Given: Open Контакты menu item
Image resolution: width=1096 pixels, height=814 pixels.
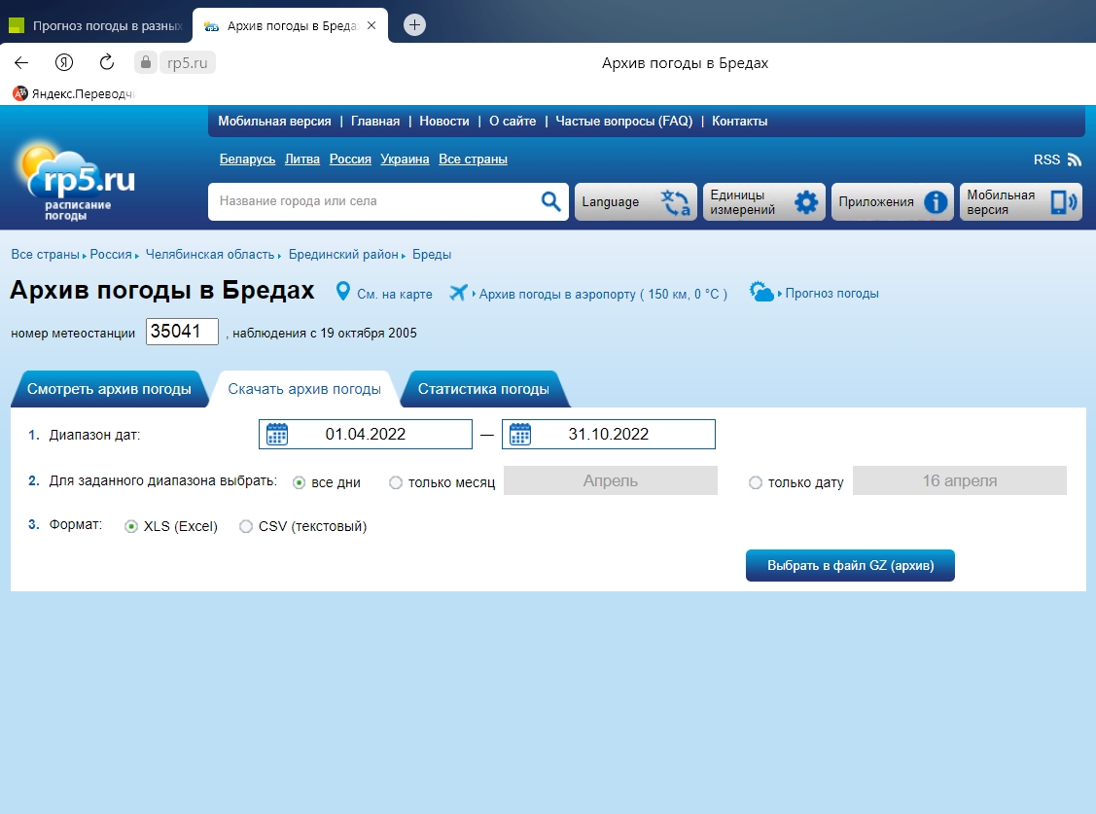Looking at the screenshot, I should [739, 121].
